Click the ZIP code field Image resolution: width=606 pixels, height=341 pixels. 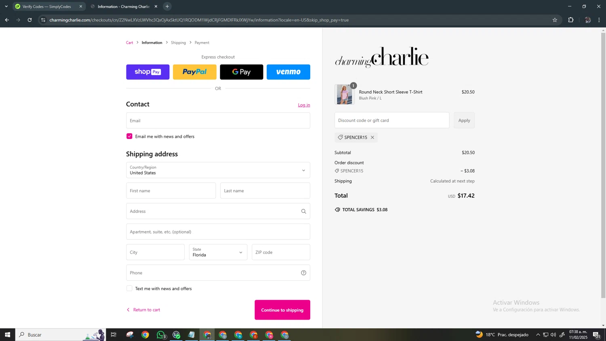click(281, 252)
